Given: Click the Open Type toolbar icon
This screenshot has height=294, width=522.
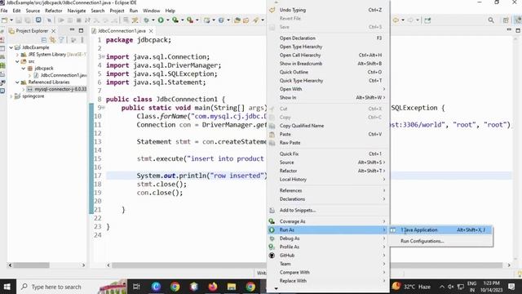Looking at the screenshot, I should 237,20.
